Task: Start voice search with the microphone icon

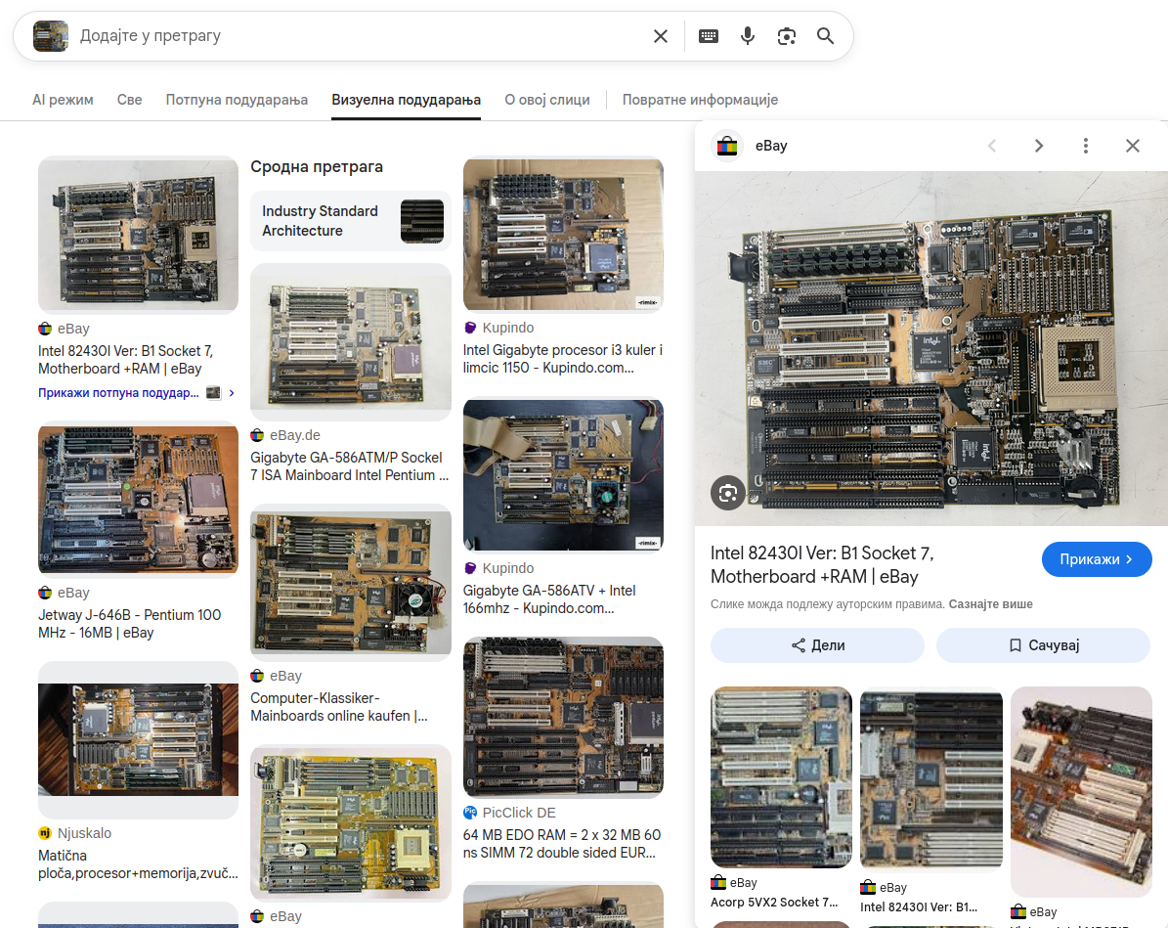Action: click(747, 36)
